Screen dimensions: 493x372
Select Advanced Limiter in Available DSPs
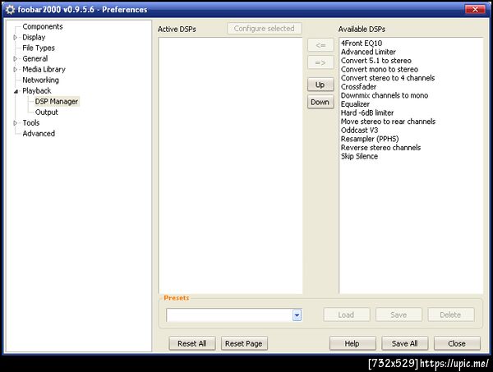(x=368, y=52)
